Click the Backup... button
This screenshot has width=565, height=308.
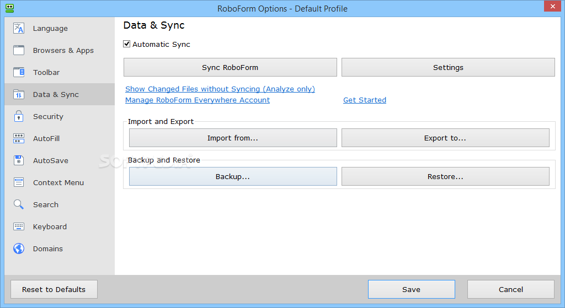pos(233,176)
